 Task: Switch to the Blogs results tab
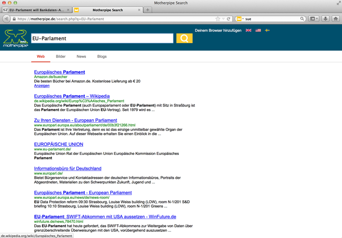tap(102, 57)
